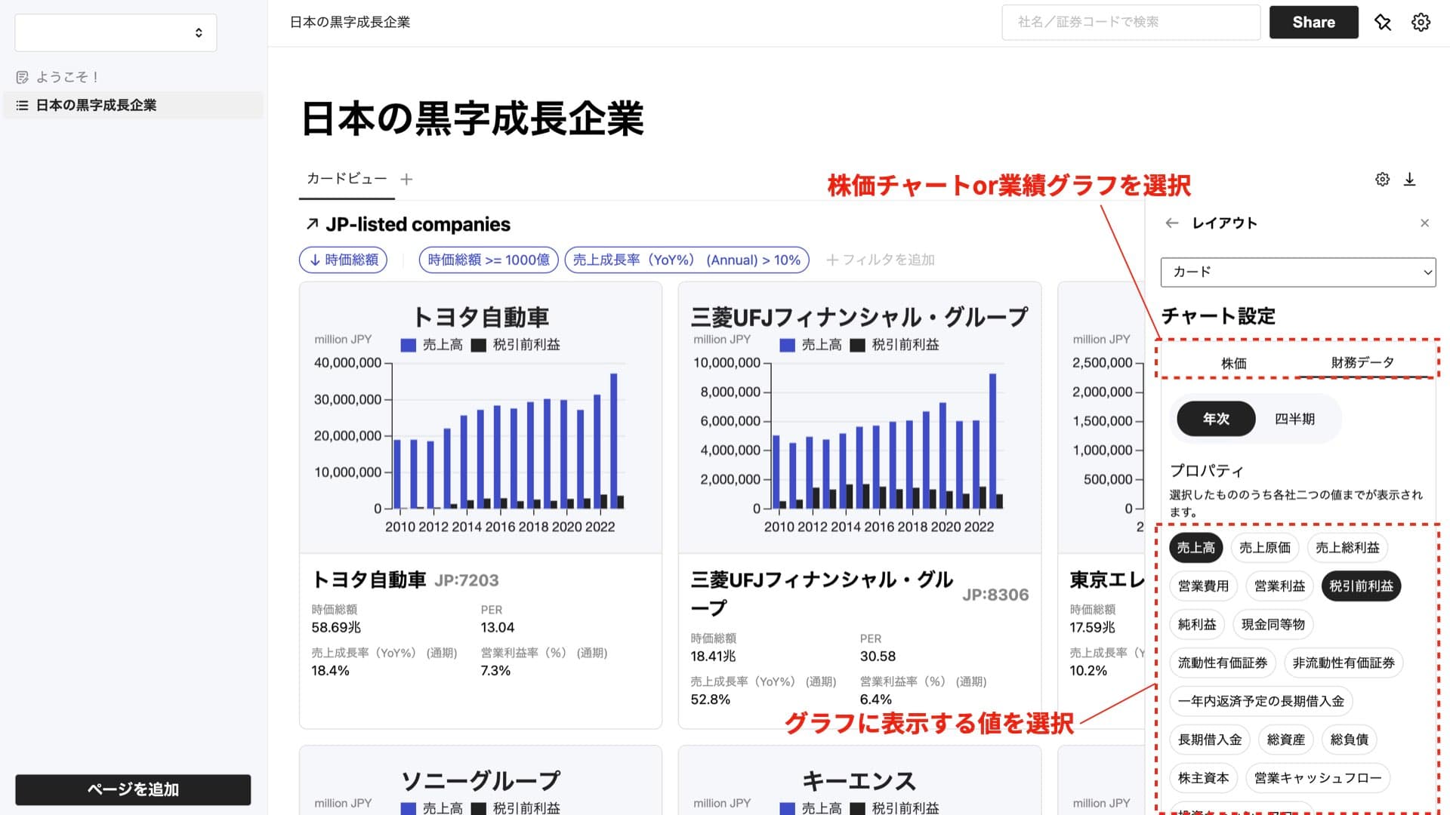Image resolution: width=1450 pixels, height=815 pixels.
Task: Toggle the 営業費用 property chip
Action: 1203,586
